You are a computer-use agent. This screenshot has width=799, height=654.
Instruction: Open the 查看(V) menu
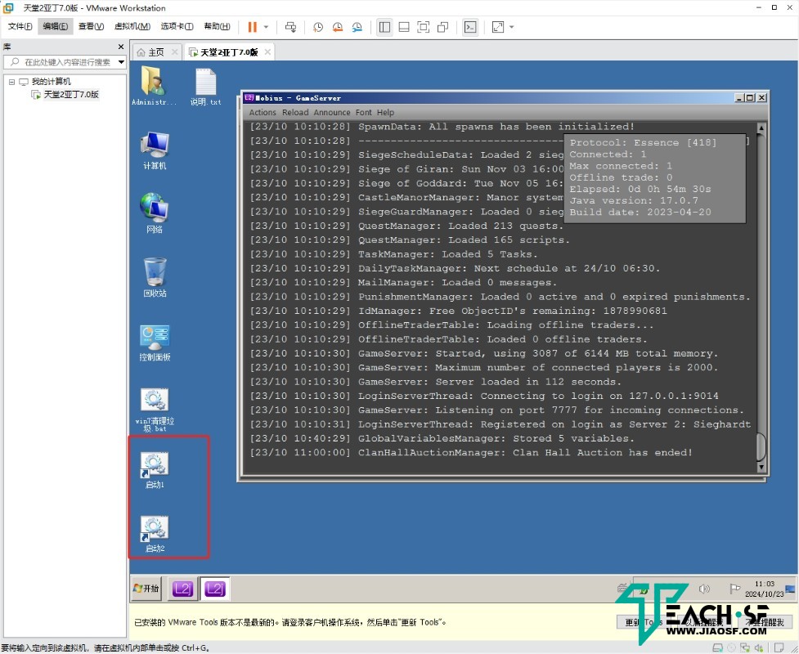point(91,26)
